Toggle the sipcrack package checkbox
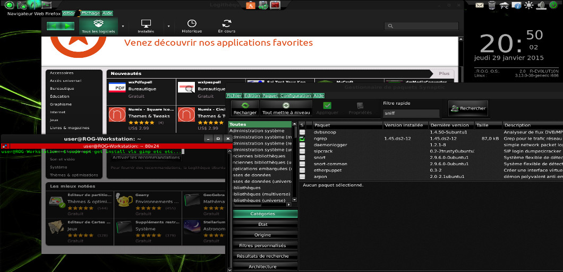 tap(302, 151)
